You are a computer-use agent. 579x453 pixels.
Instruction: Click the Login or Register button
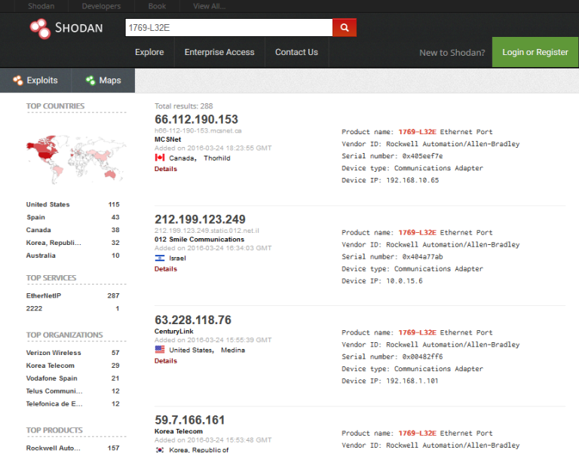[535, 52]
